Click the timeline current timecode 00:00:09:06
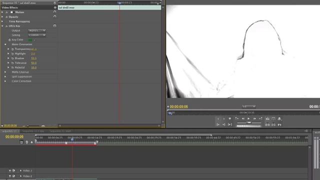Viewport: 320px width, 180px height. pyautogui.click(x=14, y=136)
